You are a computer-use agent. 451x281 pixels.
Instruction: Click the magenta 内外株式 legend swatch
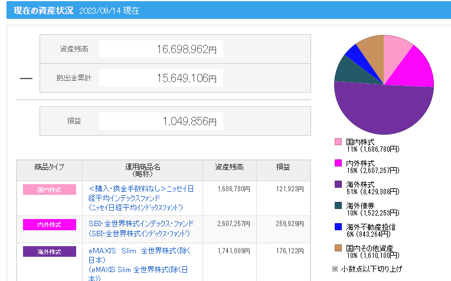click(338, 163)
